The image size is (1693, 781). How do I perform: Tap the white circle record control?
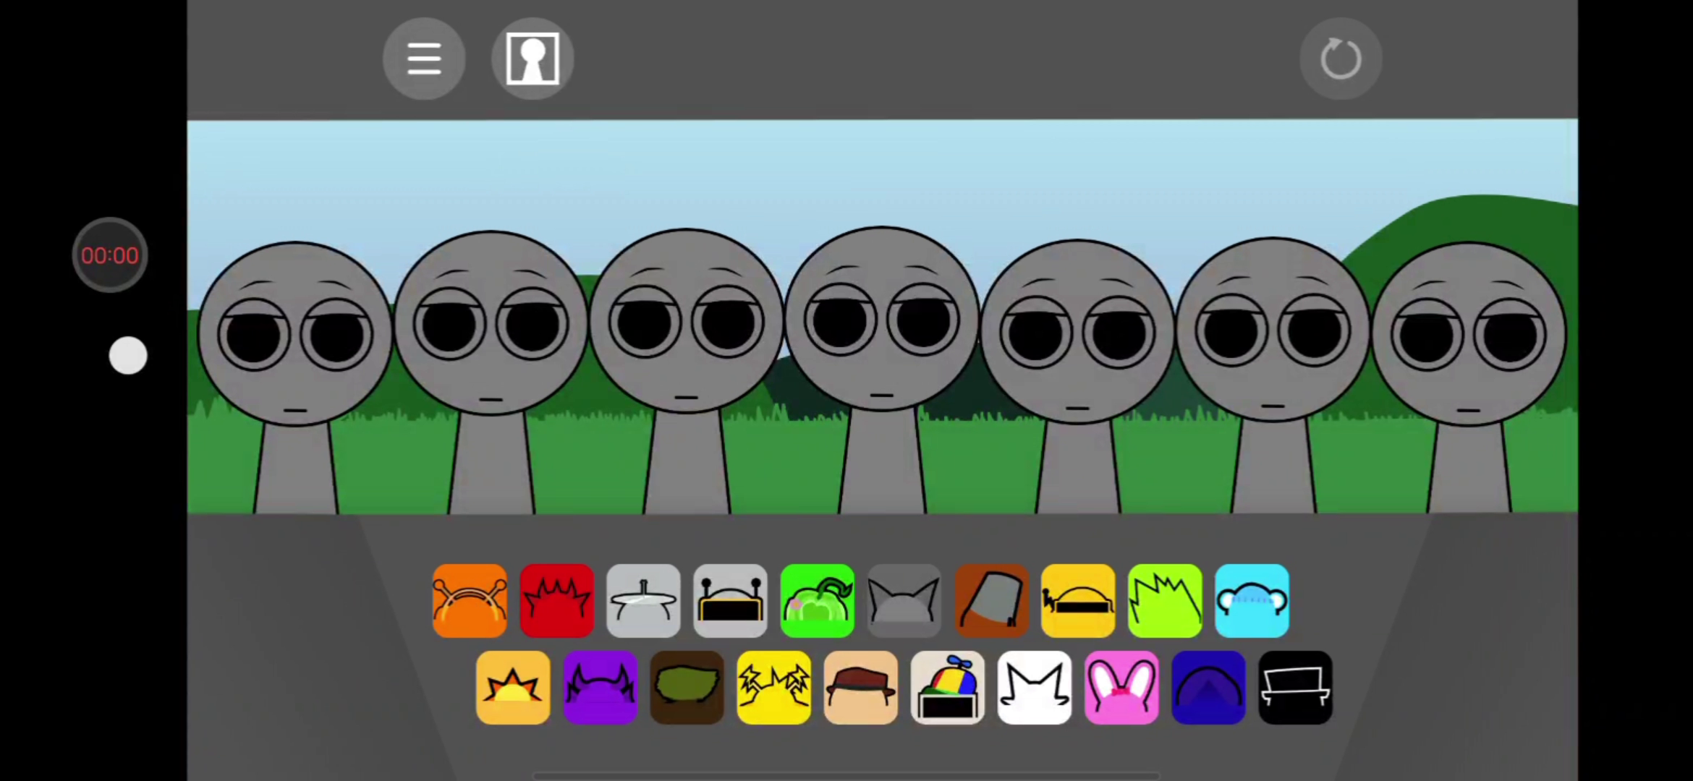click(128, 356)
